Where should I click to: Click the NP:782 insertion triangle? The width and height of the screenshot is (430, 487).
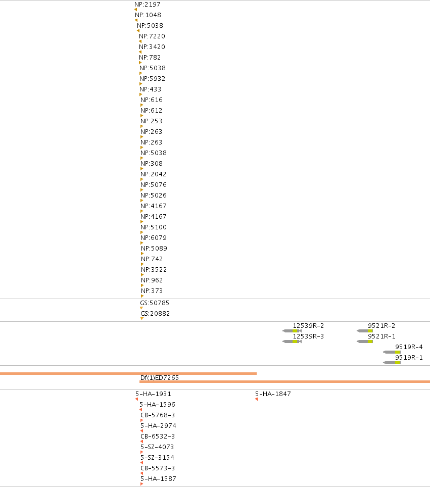click(x=140, y=63)
